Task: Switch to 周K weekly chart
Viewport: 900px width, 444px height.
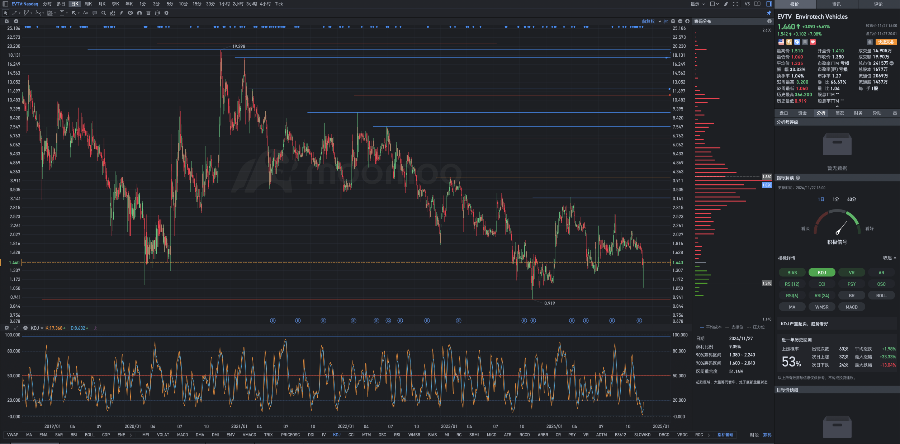Action: coord(88,4)
